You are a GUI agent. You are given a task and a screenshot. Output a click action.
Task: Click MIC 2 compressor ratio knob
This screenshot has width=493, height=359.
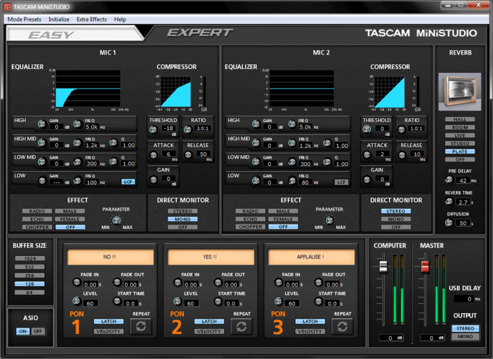click(402, 129)
